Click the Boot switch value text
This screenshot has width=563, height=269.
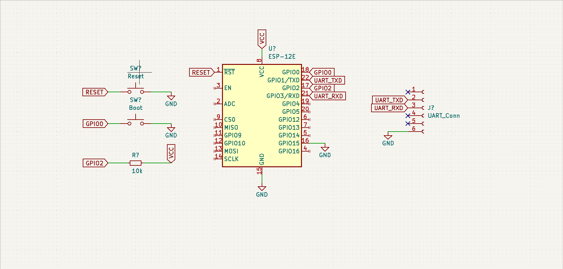[136, 108]
